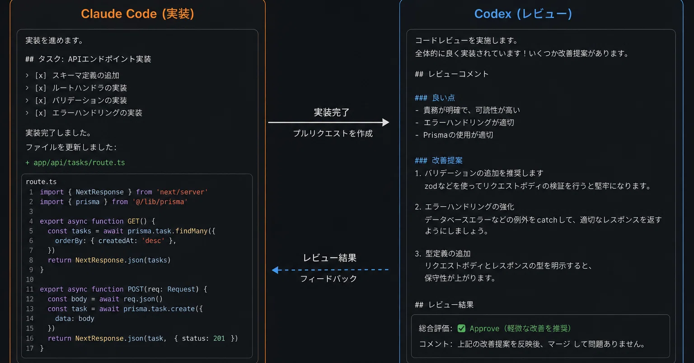Click the '全体的に良く実装されています' line
The width and height of the screenshot is (694, 363).
(522, 53)
